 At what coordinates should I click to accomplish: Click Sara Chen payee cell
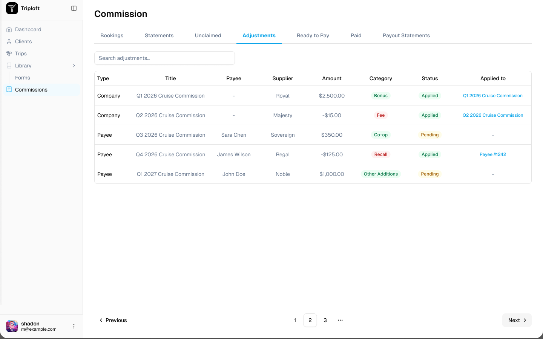pyautogui.click(x=234, y=135)
